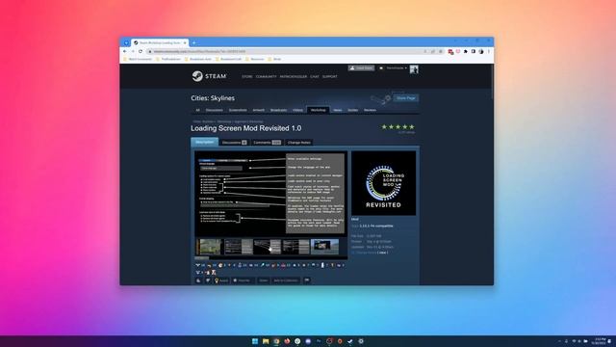Reload the page with refresh icon
Screen dimensions: 616x347
(141, 51)
